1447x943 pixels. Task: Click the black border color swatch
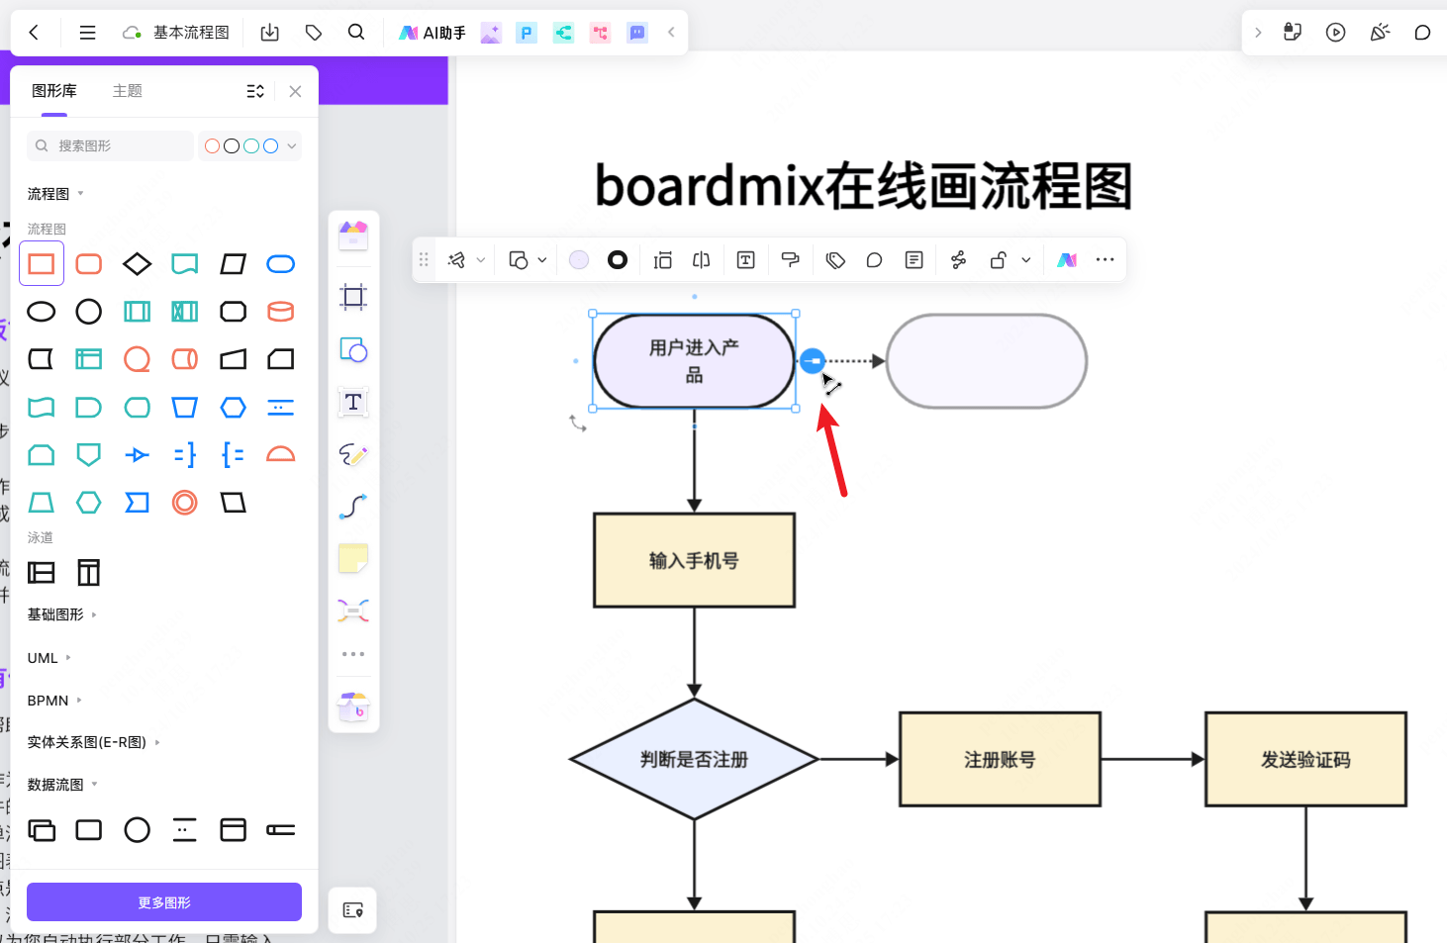coord(618,260)
